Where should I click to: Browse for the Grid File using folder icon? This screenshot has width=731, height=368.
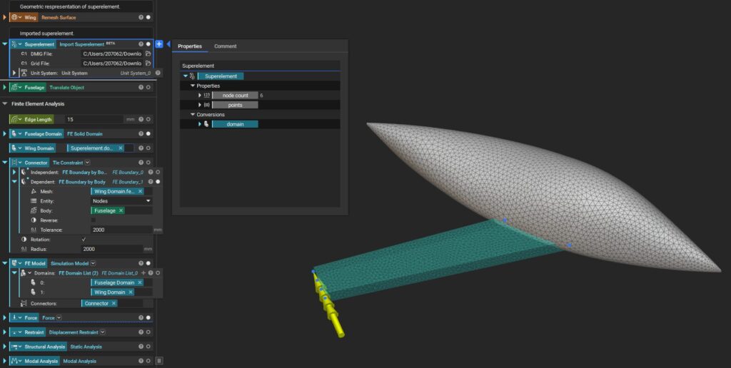148,63
